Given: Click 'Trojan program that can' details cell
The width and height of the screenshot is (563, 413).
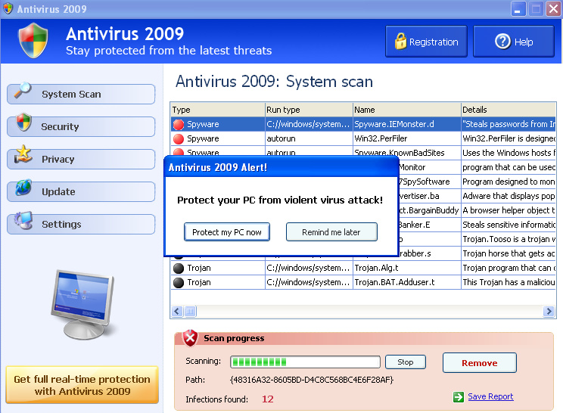Looking at the screenshot, I should tap(509, 268).
